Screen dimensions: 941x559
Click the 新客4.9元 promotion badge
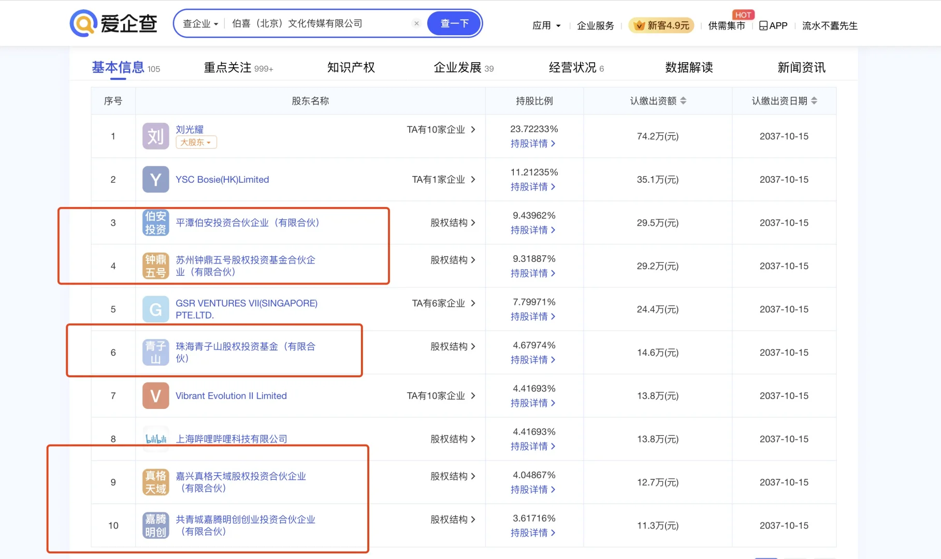pos(662,25)
